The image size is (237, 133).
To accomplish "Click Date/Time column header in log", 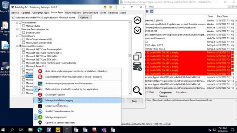I will 222,16.
